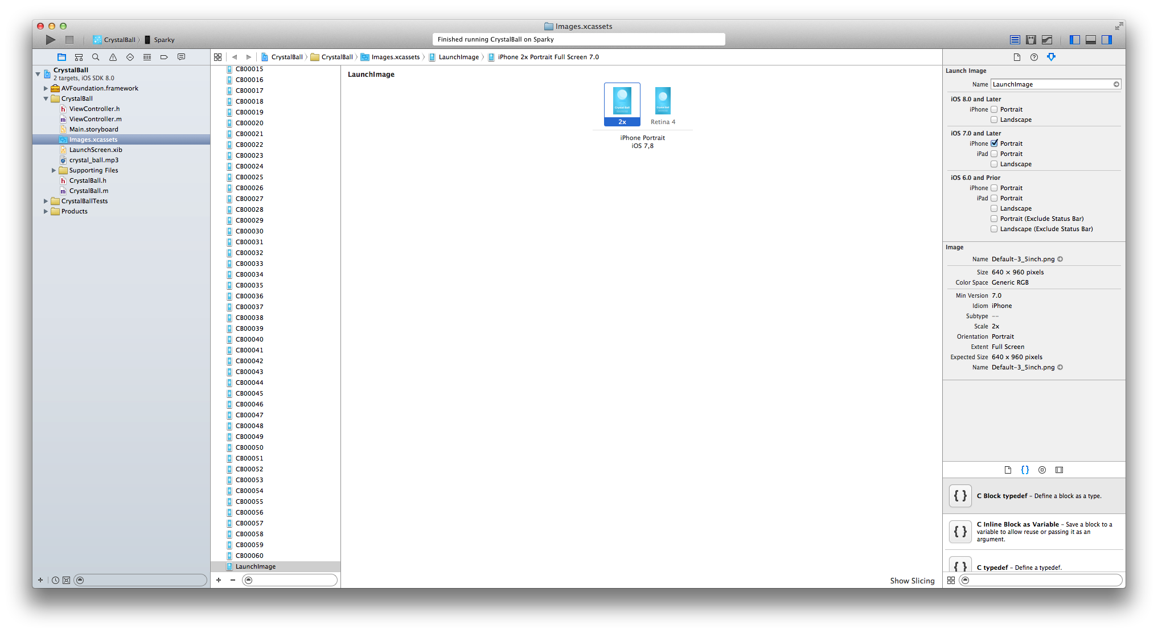Toggle the Debug area bottom panel

coord(1091,40)
